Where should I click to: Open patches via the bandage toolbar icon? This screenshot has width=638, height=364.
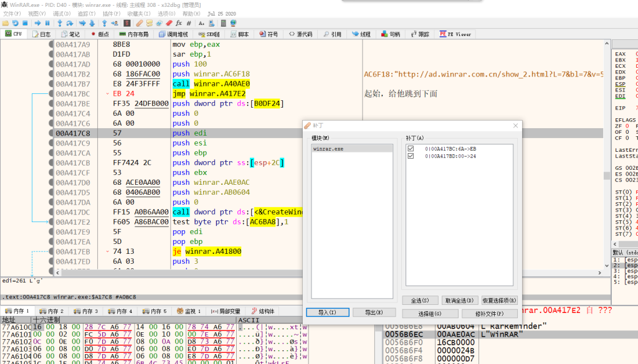[140, 23]
